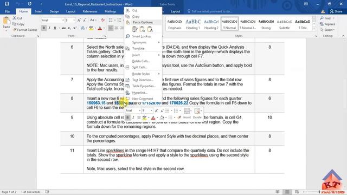The height and width of the screenshot is (195, 347).
Task: Open mini toolbar font size dropdown
Action: pos(151,110)
